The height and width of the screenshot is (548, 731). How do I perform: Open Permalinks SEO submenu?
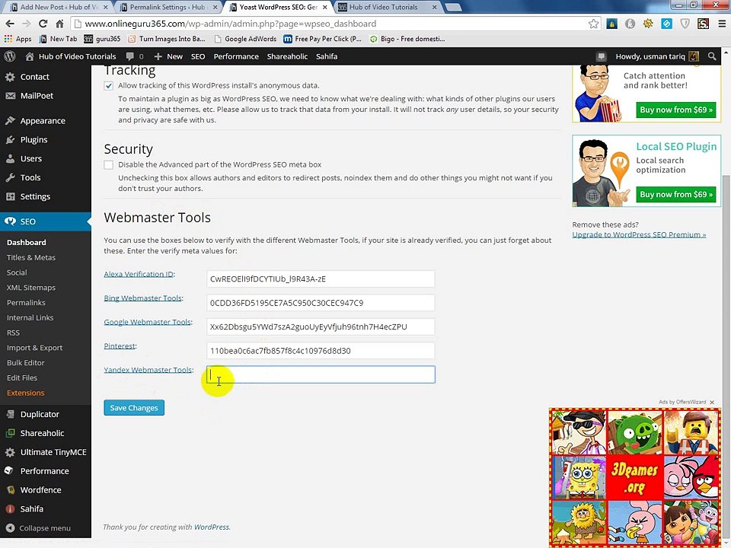coord(26,302)
